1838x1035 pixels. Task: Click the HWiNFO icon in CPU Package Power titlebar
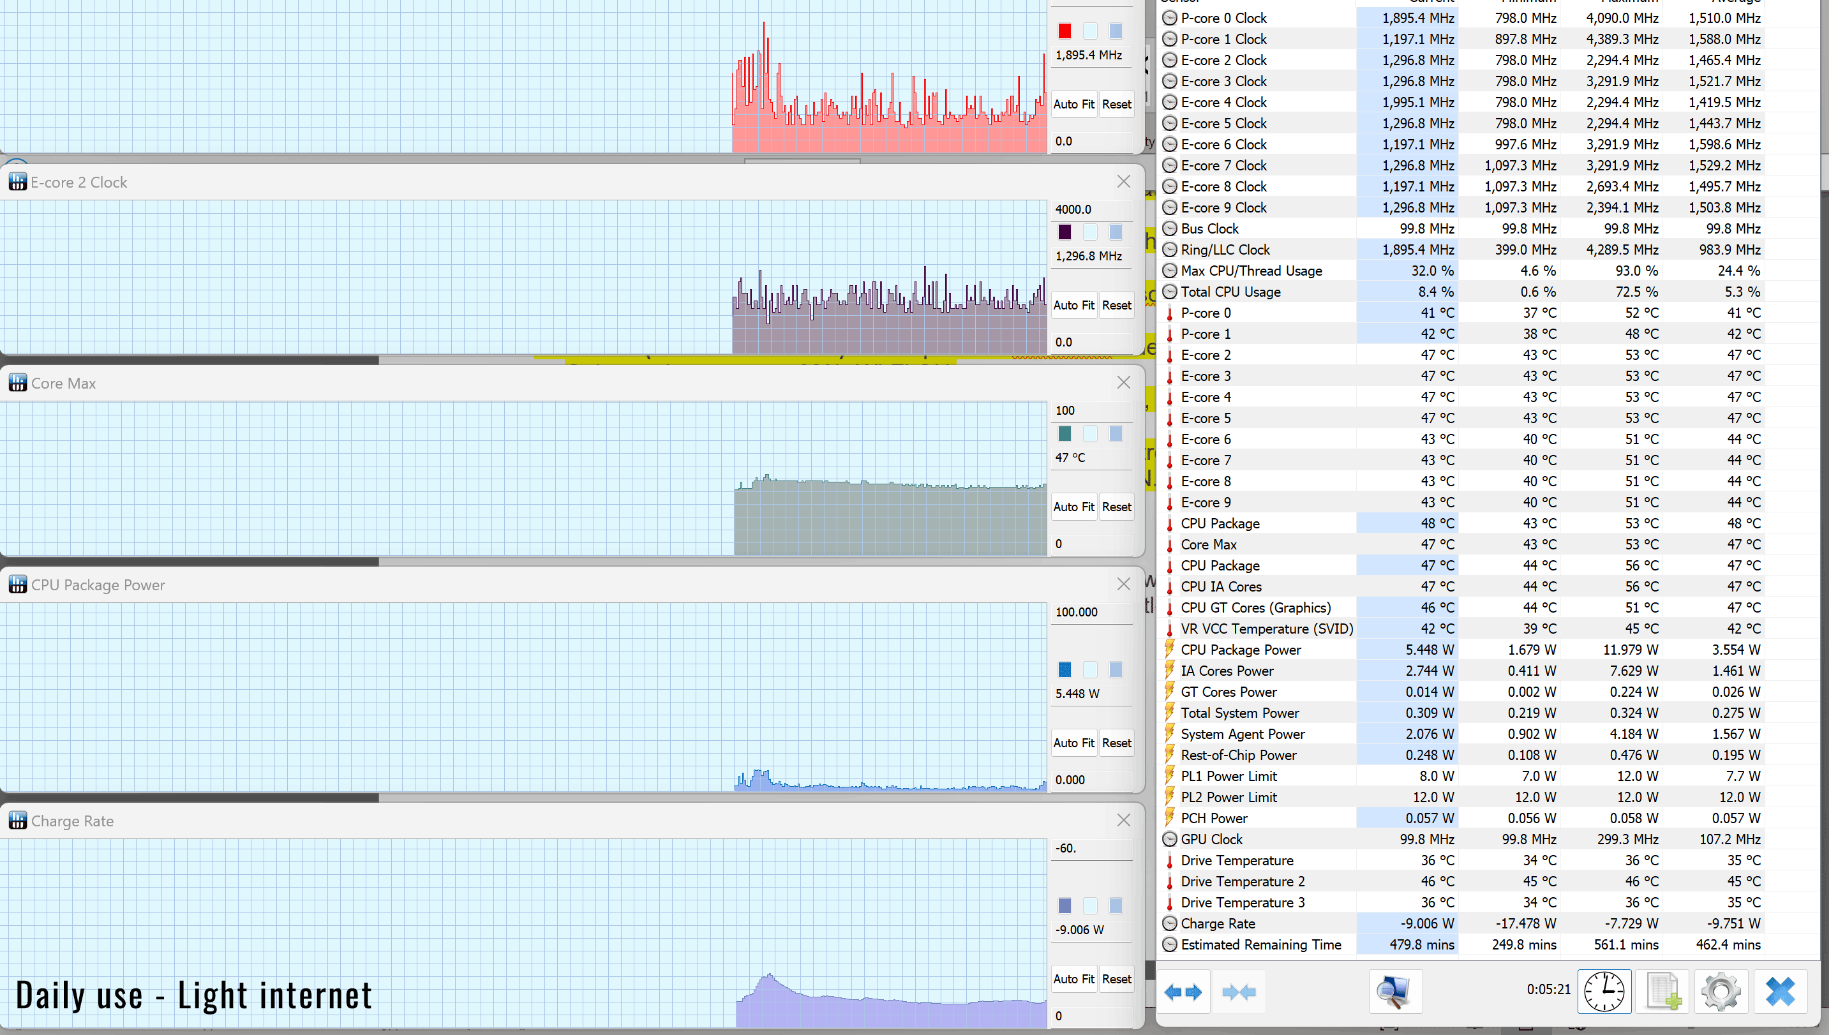(x=17, y=585)
